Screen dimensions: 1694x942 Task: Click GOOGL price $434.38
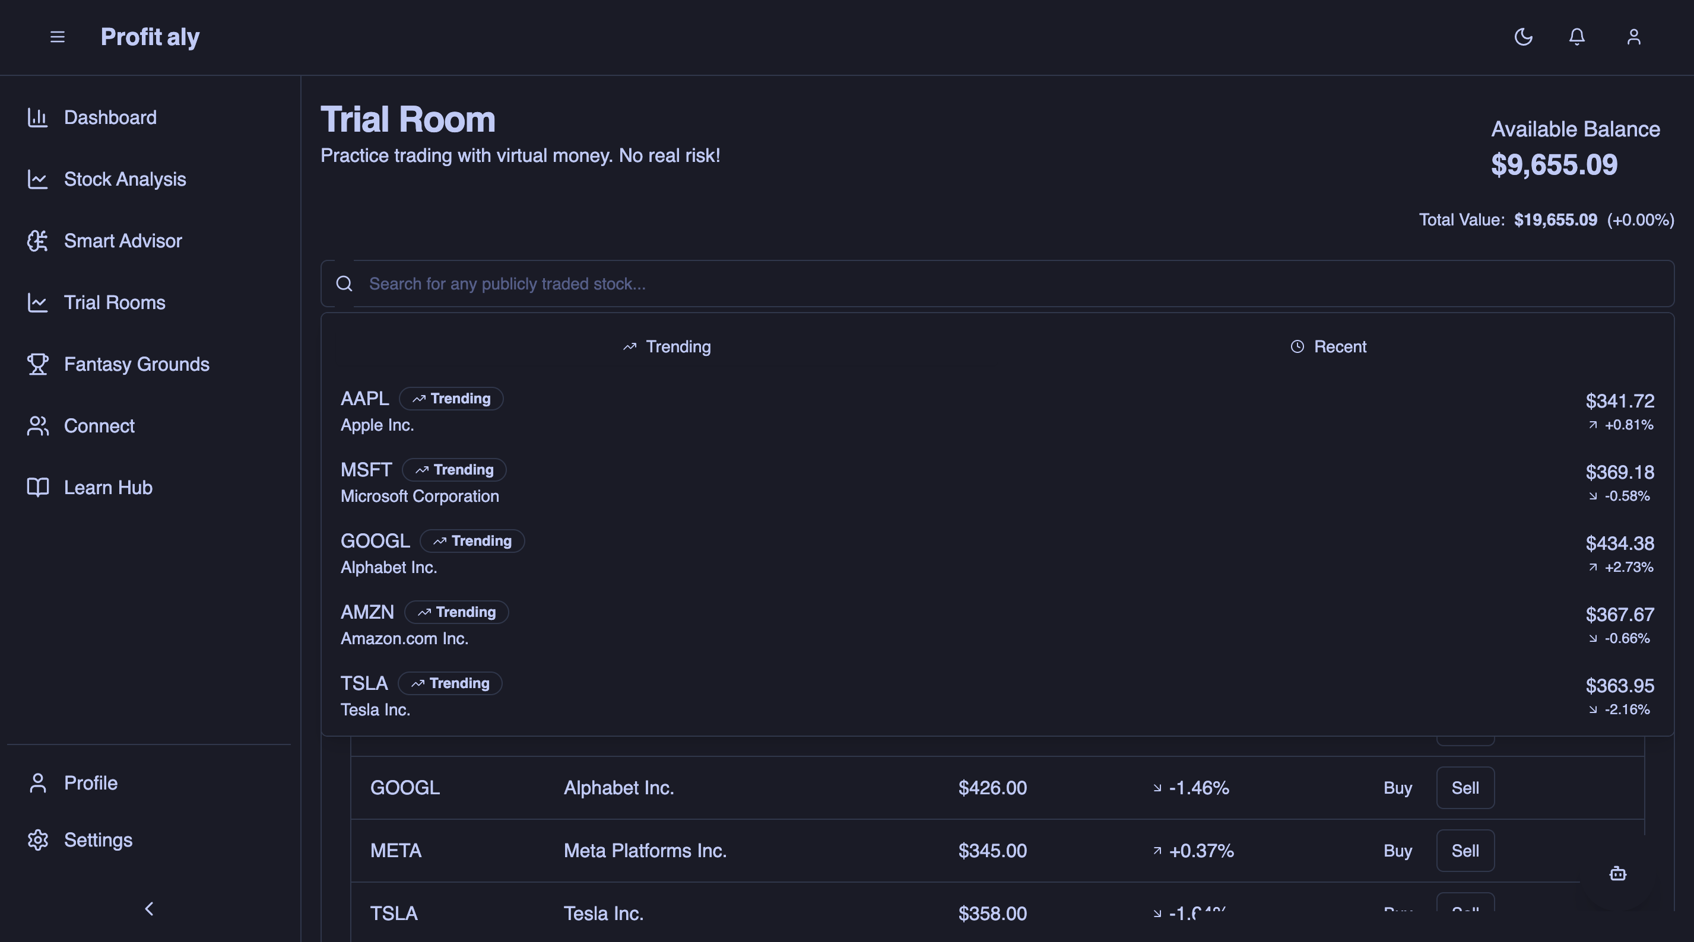(x=1620, y=543)
